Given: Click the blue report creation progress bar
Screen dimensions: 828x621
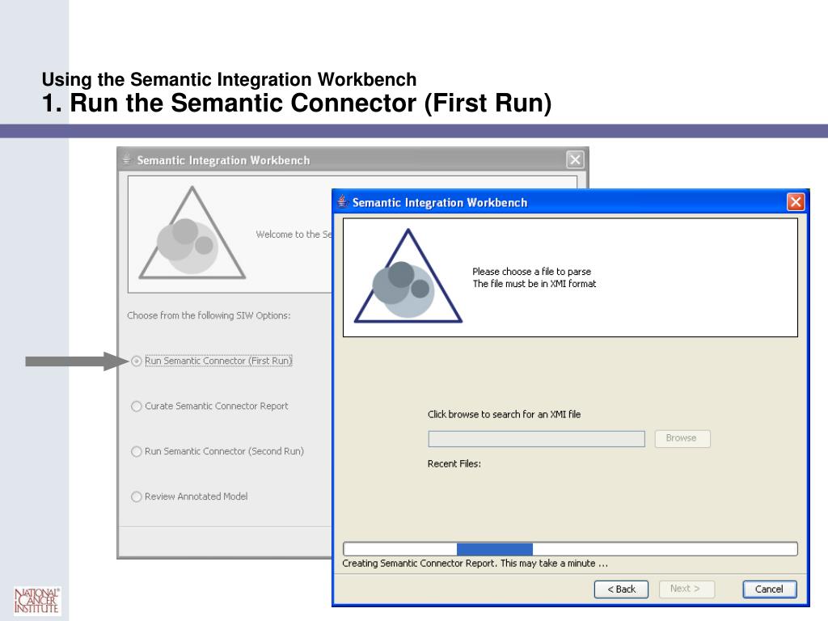Looking at the screenshot, I should coord(494,549).
